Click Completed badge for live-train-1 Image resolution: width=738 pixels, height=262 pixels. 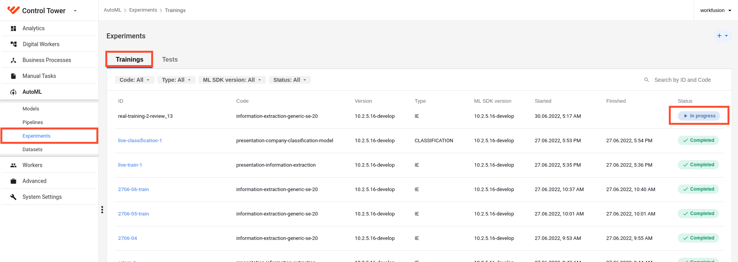pyautogui.click(x=698, y=165)
